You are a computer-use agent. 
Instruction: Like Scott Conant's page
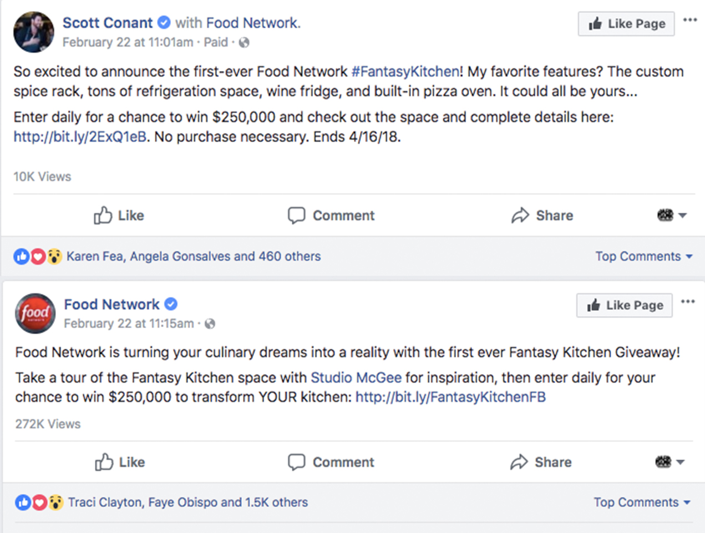pyautogui.click(x=626, y=24)
